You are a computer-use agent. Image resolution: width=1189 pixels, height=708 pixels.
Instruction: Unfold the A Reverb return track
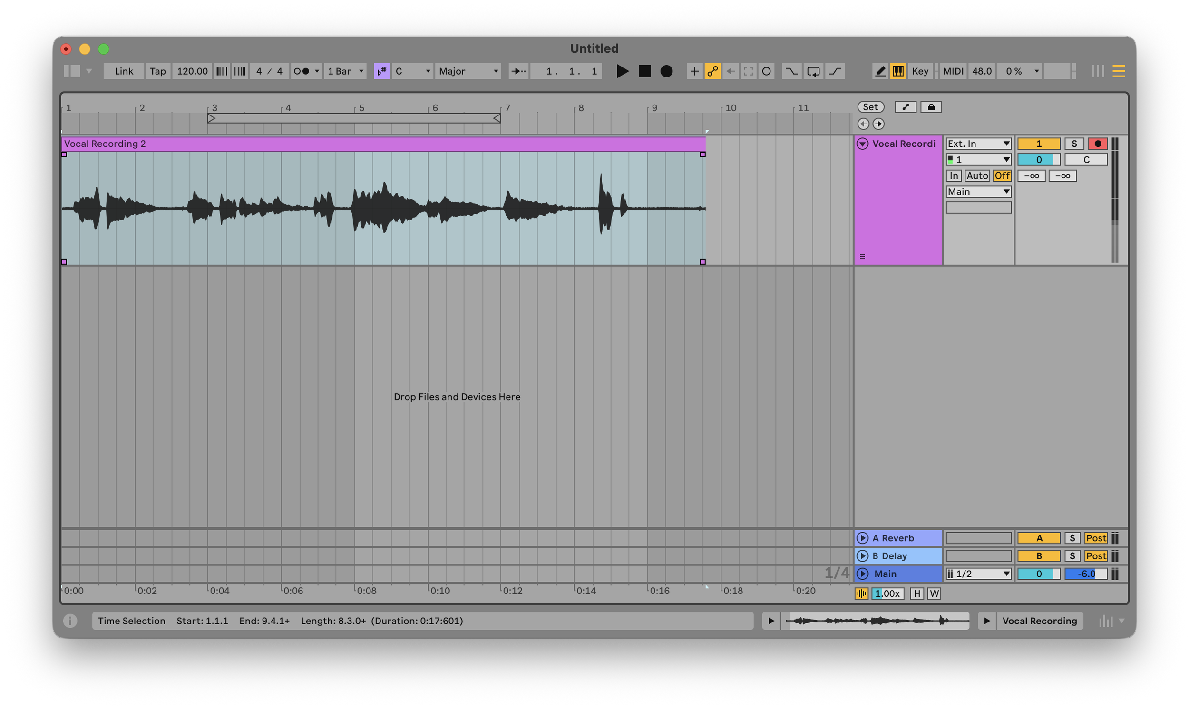(862, 538)
